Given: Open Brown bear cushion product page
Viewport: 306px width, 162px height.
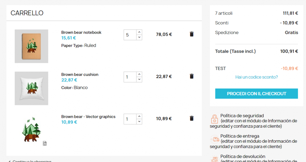Looking at the screenshot, I should click(80, 74).
